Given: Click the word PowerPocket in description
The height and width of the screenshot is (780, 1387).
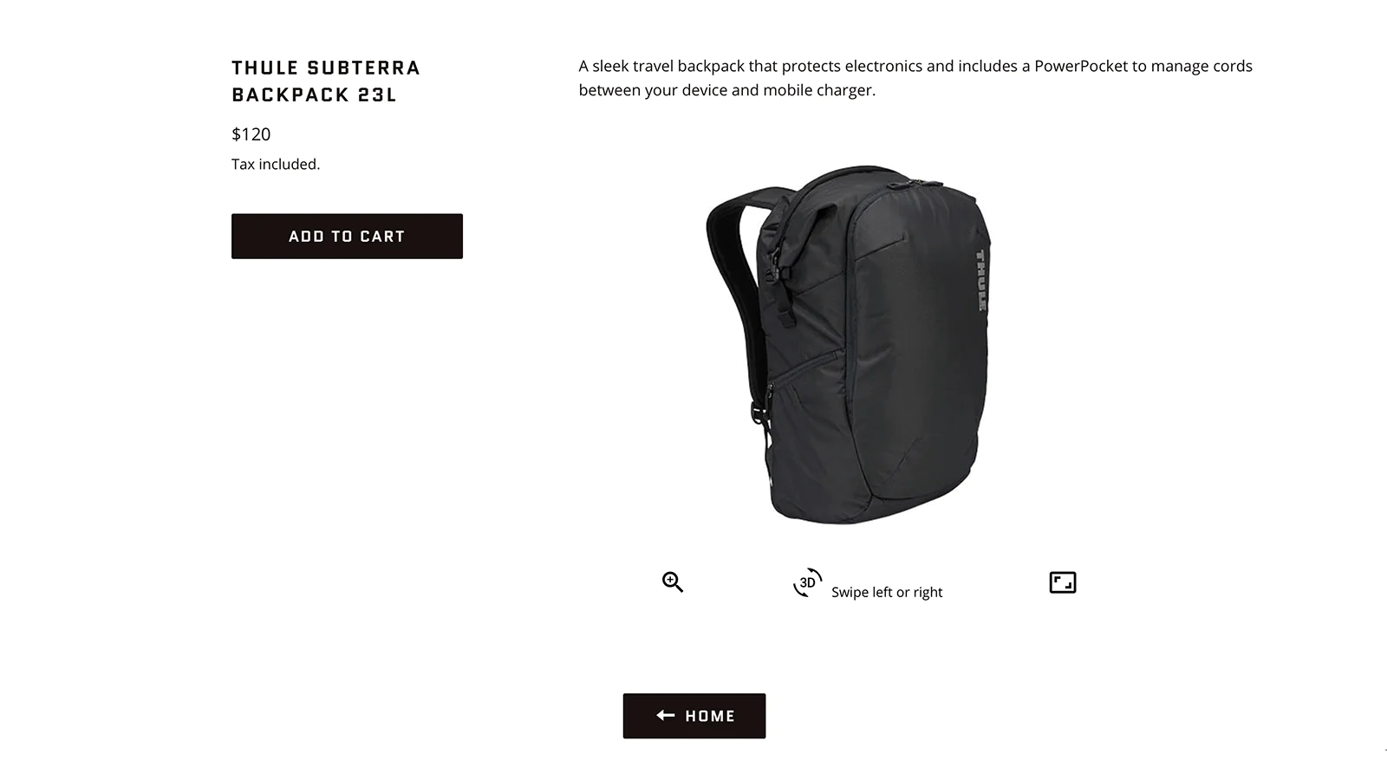Looking at the screenshot, I should click(1081, 66).
